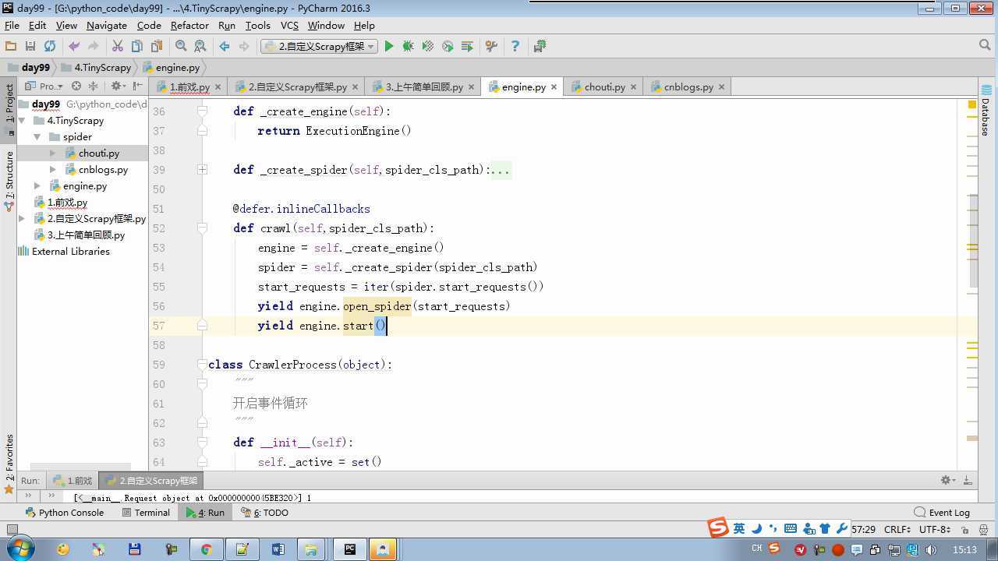The width and height of the screenshot is (998, 561).
Task: Open the VCS menu
Action: 289,26
